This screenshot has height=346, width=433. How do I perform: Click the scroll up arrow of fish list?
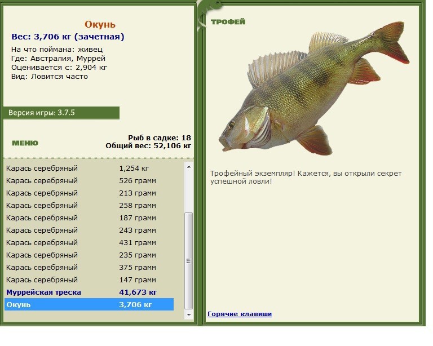tap(189, 167)
